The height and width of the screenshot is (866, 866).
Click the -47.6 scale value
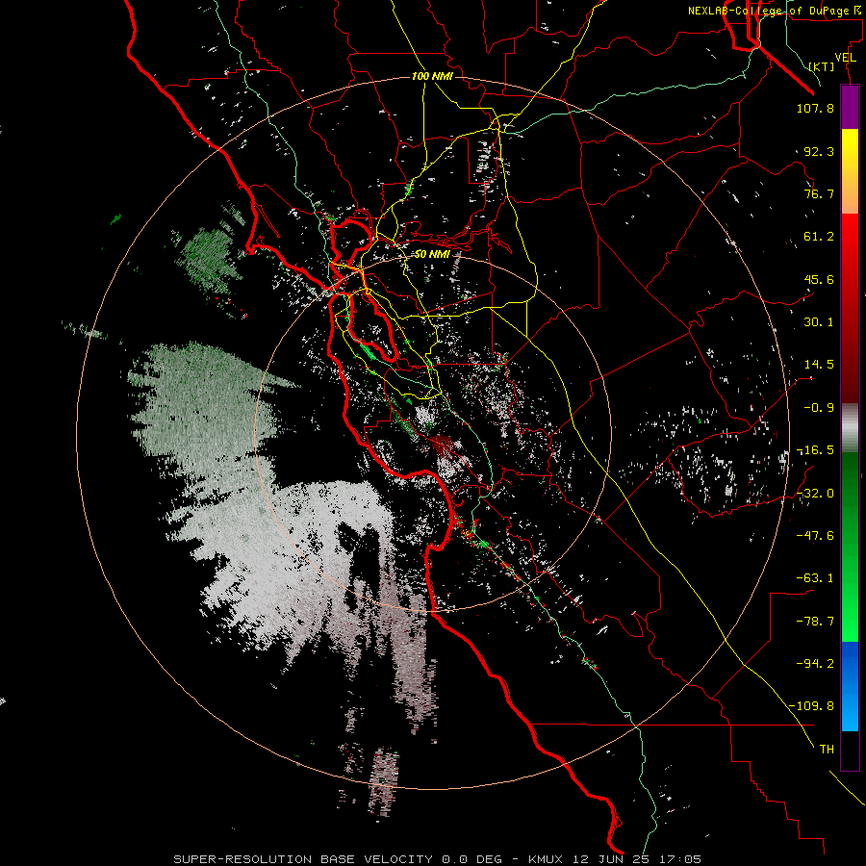pyautogui.click(x=815, y=536)
